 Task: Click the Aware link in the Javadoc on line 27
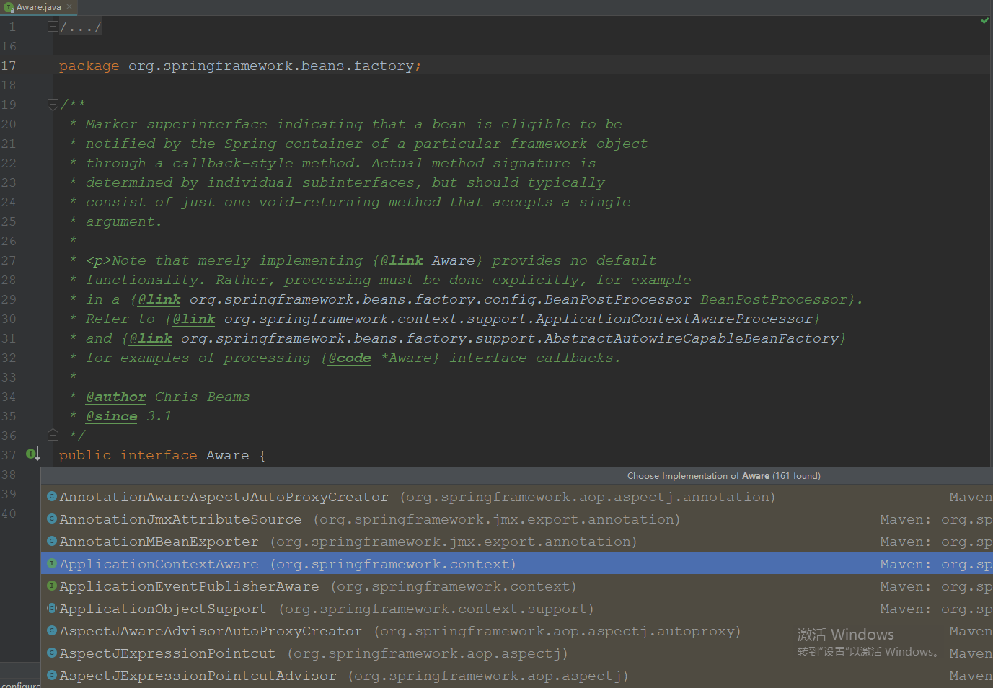tap(453, 260)
